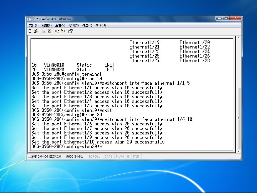Click the 9600 8-N-1 status entry
257x193 pixels.
click(75, 156)
